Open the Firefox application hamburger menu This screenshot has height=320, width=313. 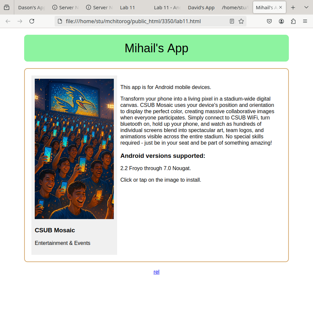click(x=305, y=21)
